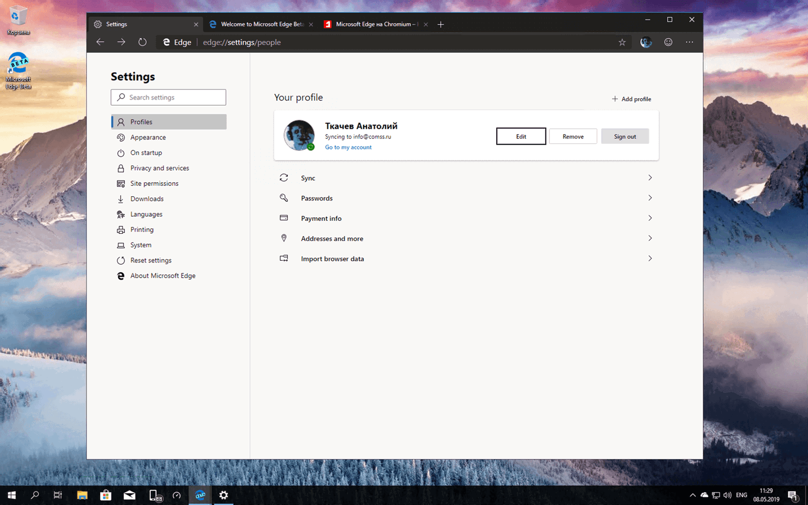Open About Microsoft Edge page
Screen dimensions: 808x505
pyautogui.click(x=169, y=275)
